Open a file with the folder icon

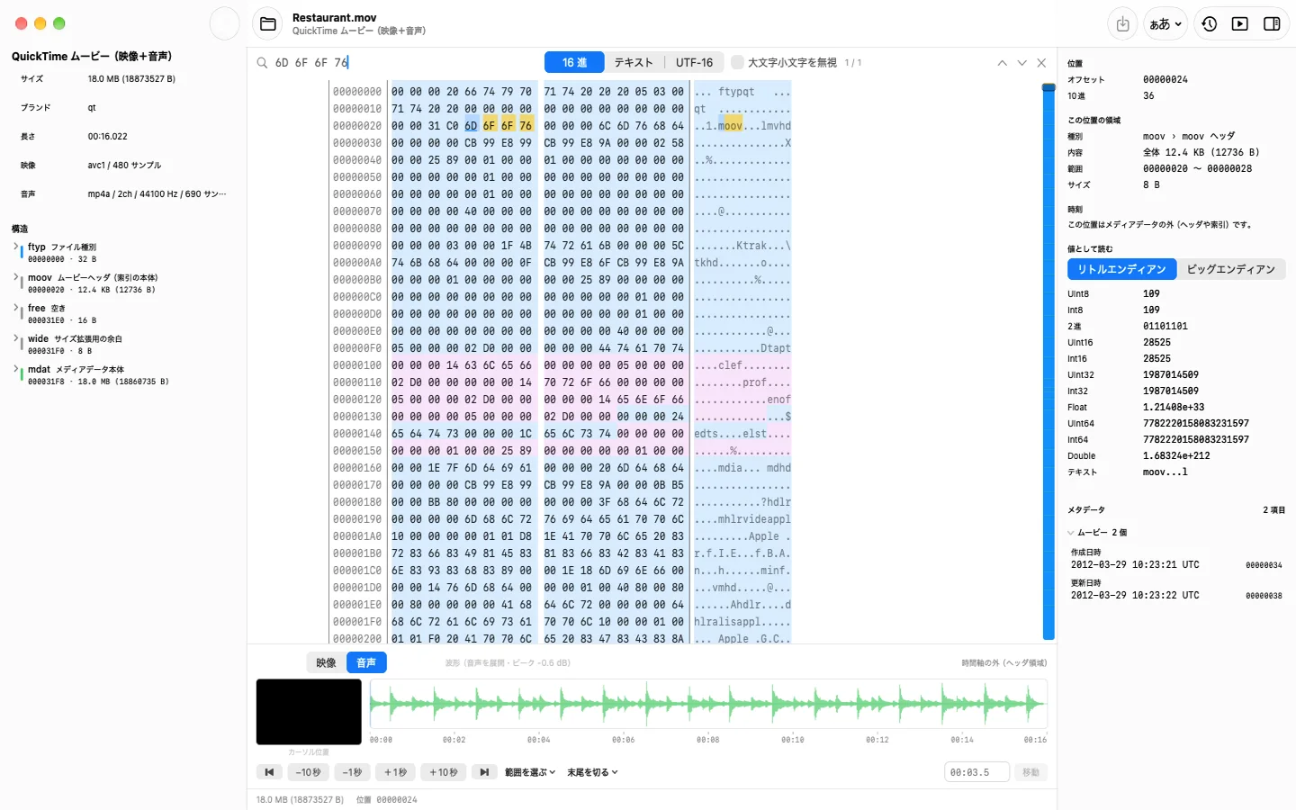point(268,24)
